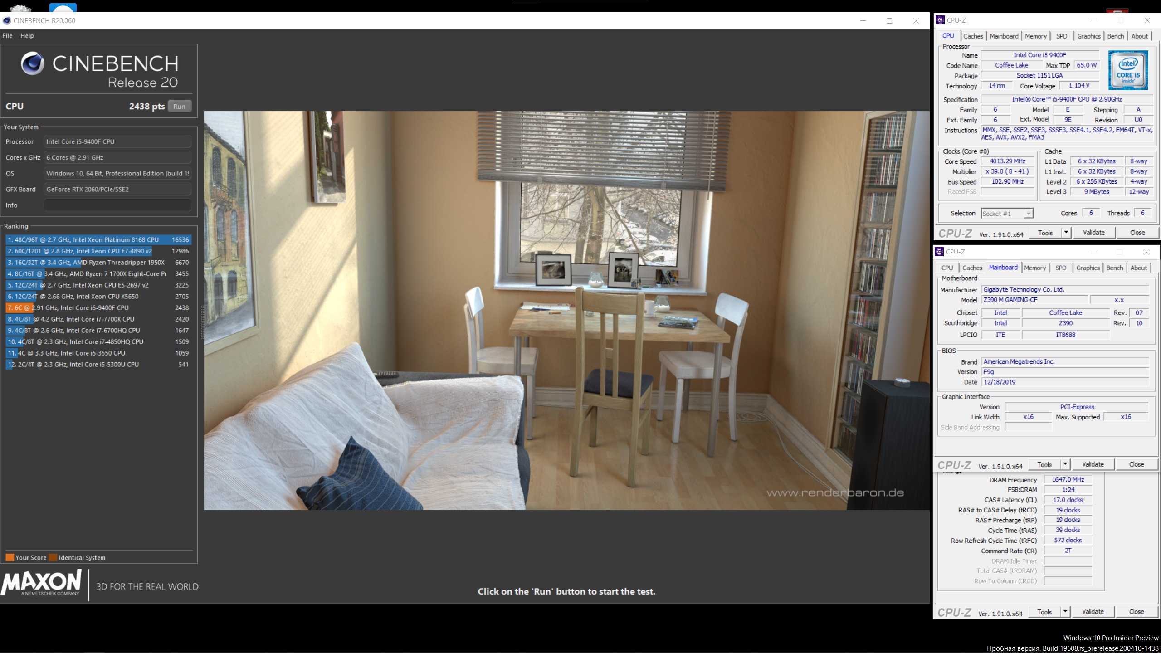Select ranking row Intel Xeon CPU E7-4890 v2

click(x=98, y=251)
